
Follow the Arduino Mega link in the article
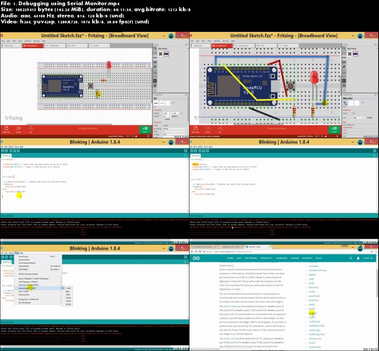pos(229,307)
